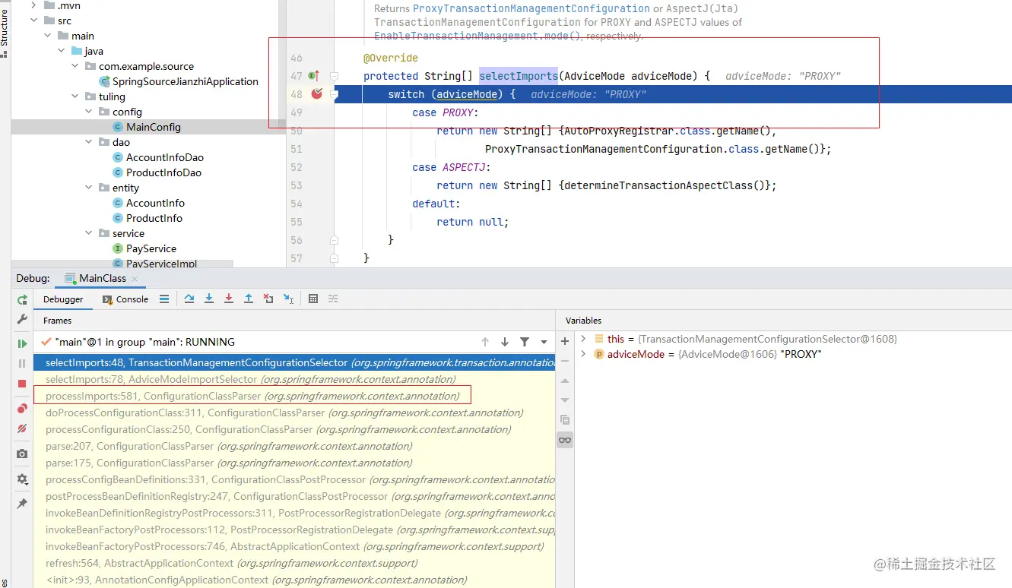This screenshot has height=588, width=1012.
Task: Collapse the java source folder
Action: click(x=62, y=51)
